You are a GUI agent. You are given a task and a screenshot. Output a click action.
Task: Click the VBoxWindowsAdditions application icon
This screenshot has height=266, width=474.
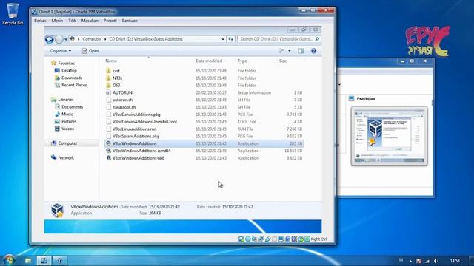pyautogui.click(x=109, y=143)
